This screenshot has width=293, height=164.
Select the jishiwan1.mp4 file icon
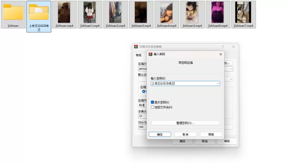(x=90, y=12)
